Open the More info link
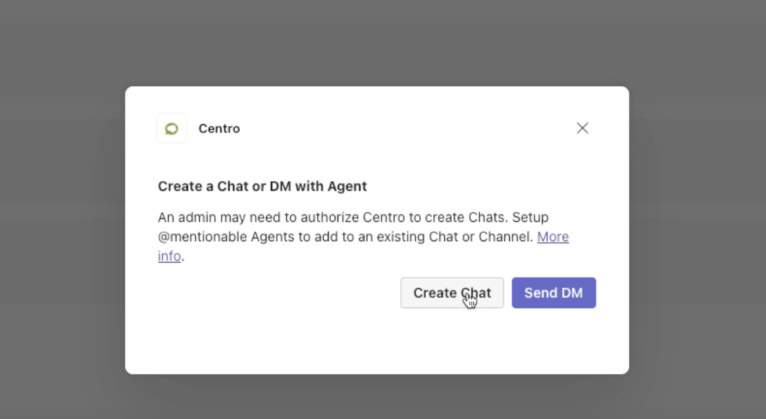This screenshot has width=766, height=419. (x=553, y=236)
